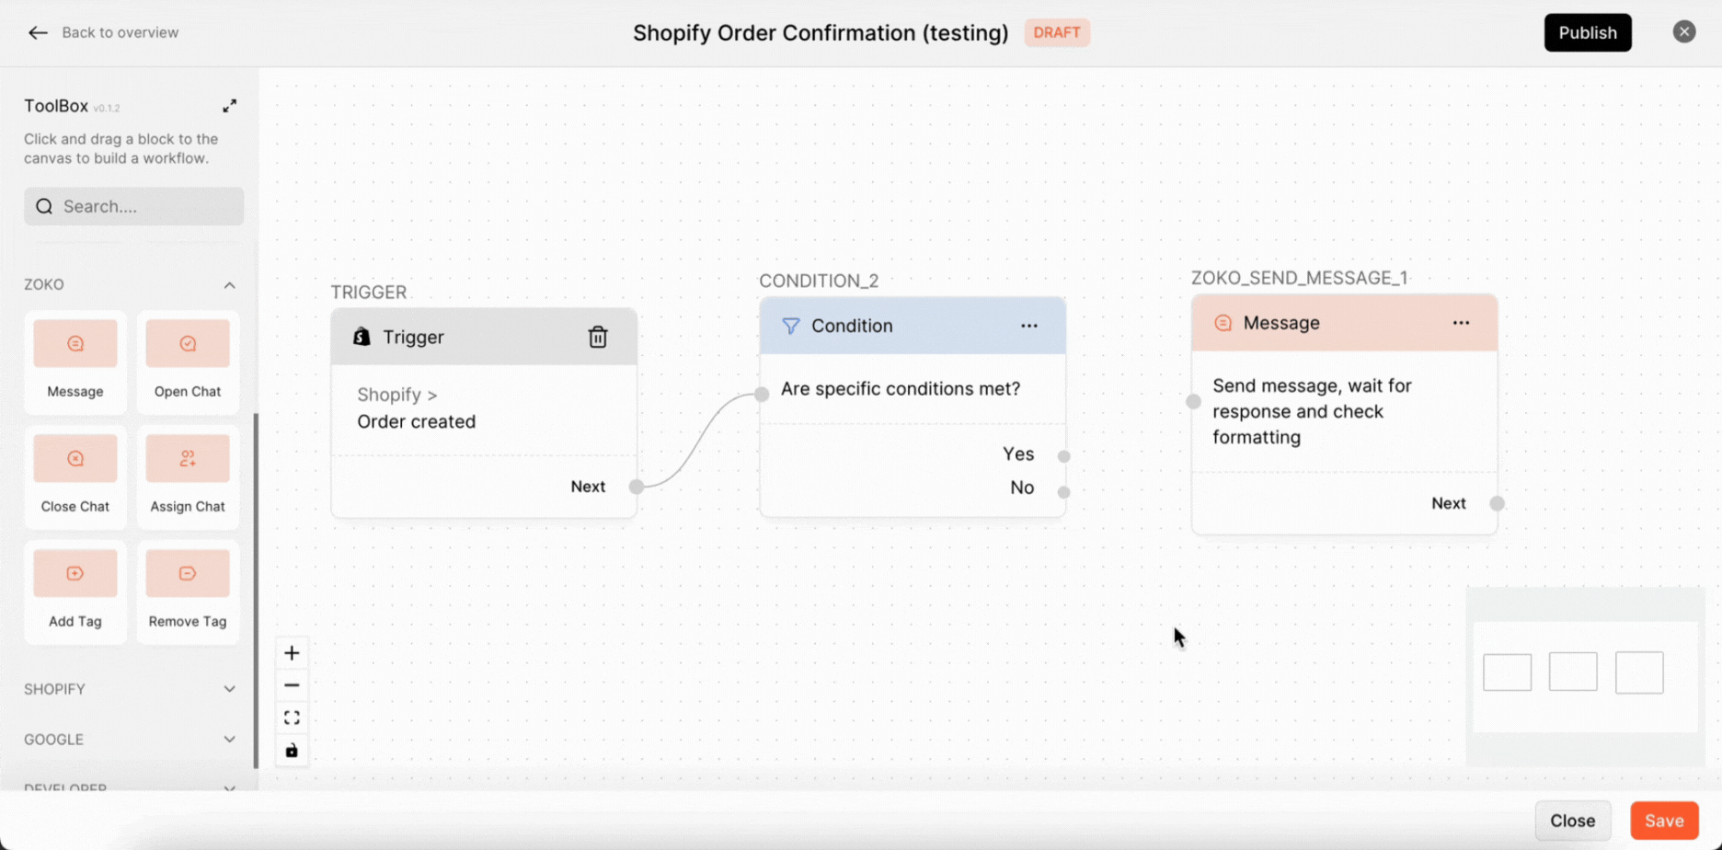Expand the GOOGLE section
The height and width of the screenshot is (850, 1722).
229,740
